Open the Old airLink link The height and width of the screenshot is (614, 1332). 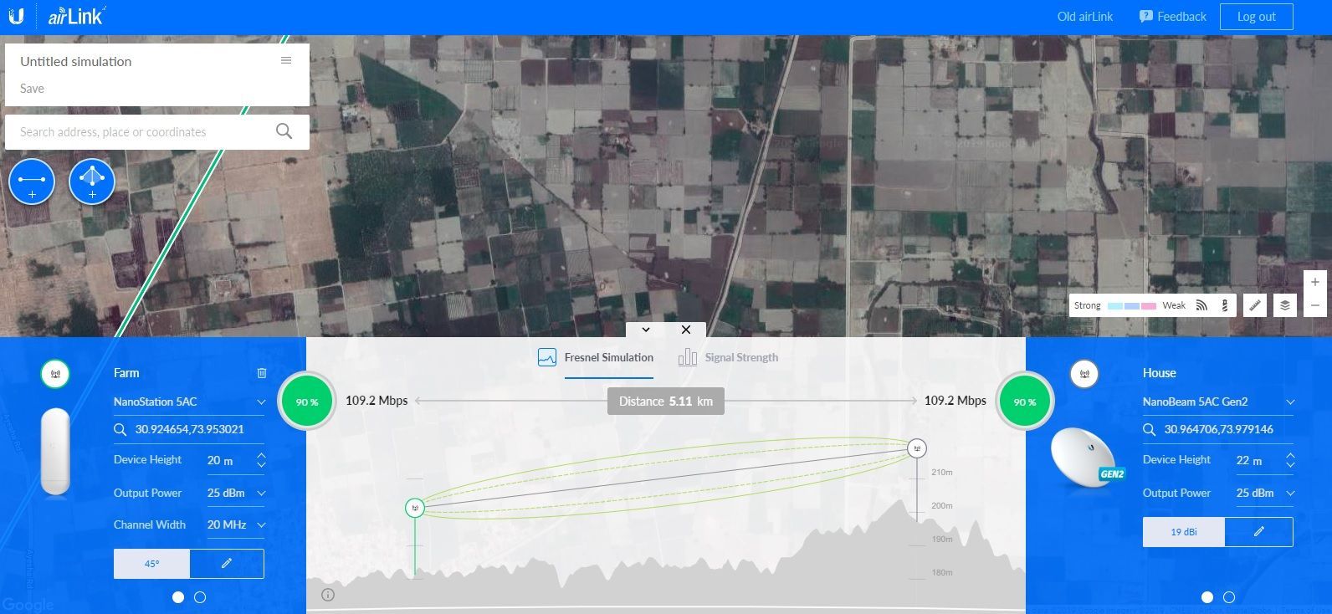click(x=1084, y=17)
